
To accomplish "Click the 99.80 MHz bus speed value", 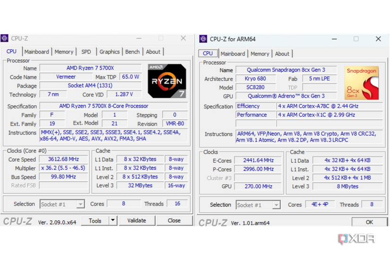I will 63,177.
